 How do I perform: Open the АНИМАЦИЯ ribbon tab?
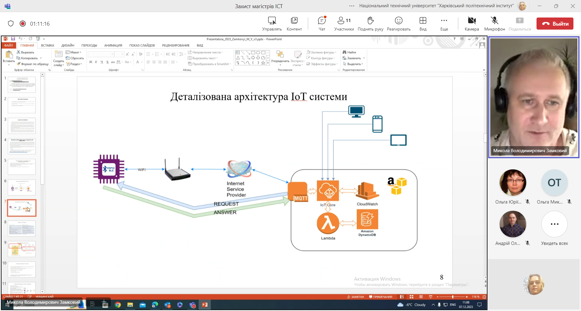pos(113,46)
